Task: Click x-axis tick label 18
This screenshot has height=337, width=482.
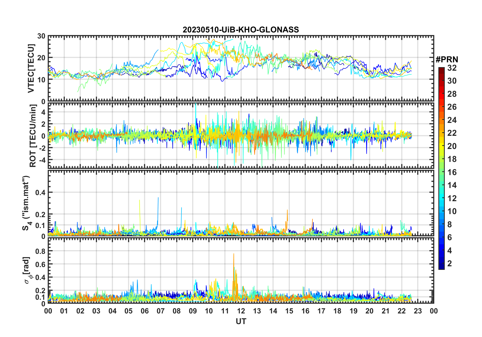Action: (x=337, y=311)
